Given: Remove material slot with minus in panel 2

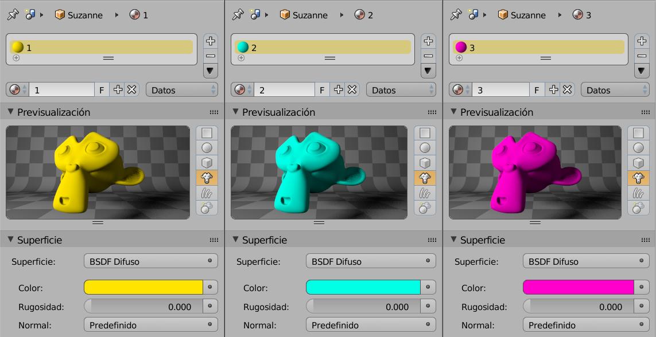Looking at the screenshot, I should tap(428, 56).
